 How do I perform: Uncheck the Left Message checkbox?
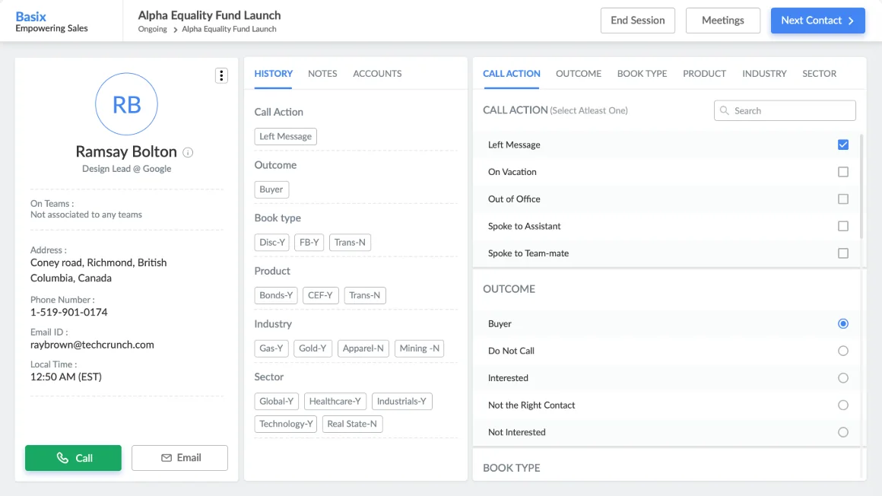pyautogui.click(x=842, y=145)
